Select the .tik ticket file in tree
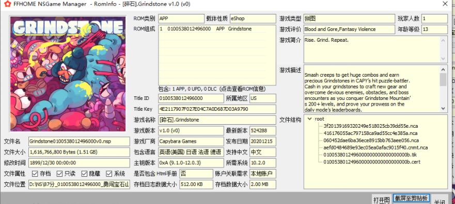The image size is (455, 204). pos(370,155)
